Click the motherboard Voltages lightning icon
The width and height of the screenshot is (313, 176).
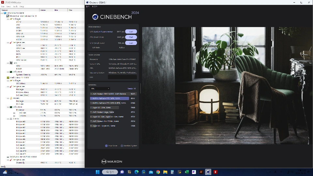(x=11, y=19)
